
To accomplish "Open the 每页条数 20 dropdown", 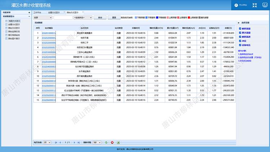I will pos(47,143).
